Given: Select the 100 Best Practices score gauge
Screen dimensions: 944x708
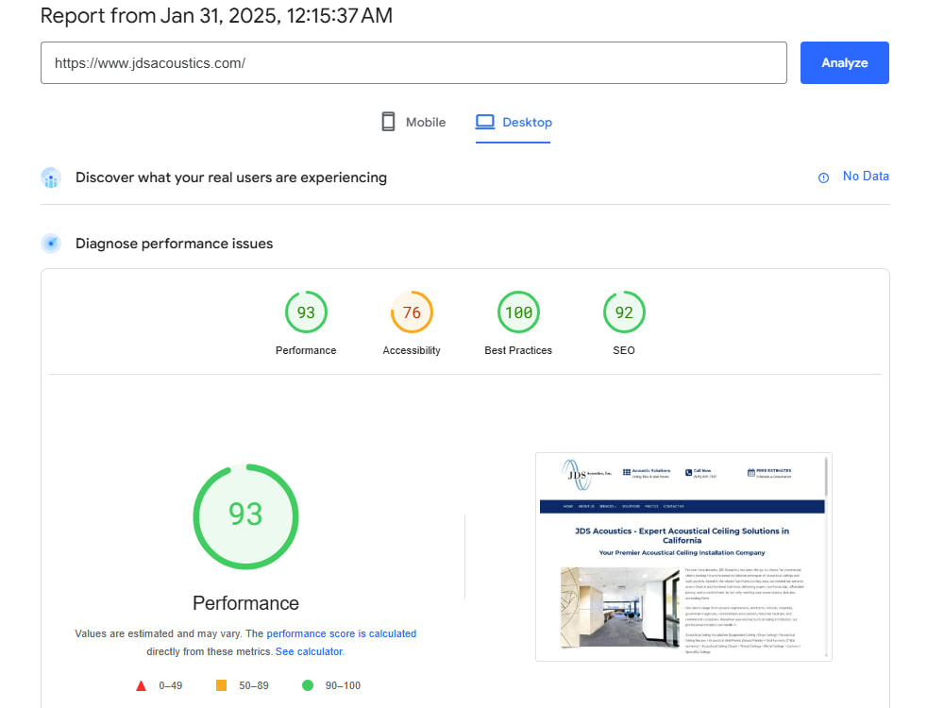Looking at the screenshot, I should pyautogui.click(x=518, y=312).
